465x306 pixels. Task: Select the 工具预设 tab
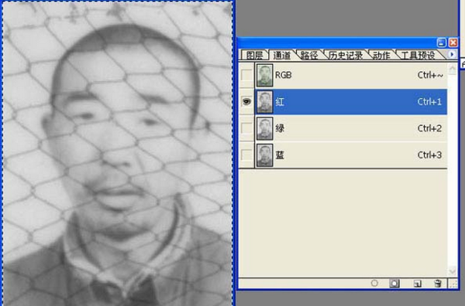pos(418,56)
